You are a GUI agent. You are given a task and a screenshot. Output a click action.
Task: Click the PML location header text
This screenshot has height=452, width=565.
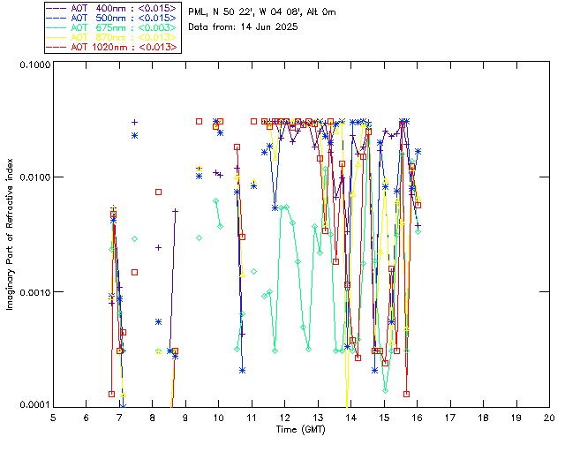[262, 12]
